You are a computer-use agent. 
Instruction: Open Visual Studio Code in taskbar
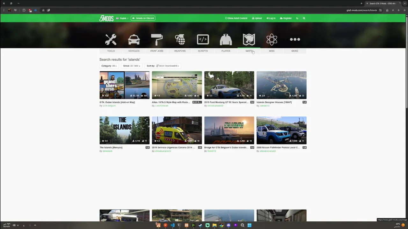point(172,225)
